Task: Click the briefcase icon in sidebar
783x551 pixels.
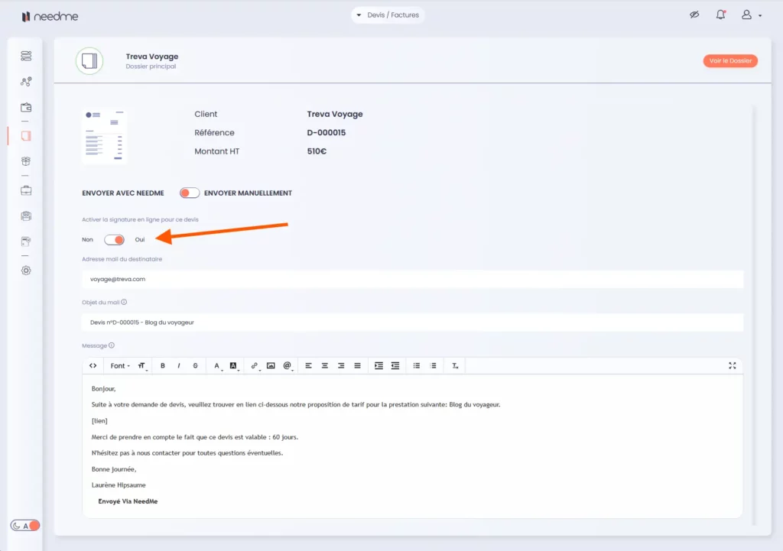Action: coord(26,190)
